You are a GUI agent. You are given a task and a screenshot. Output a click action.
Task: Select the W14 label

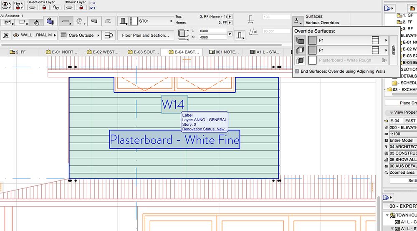[x=174, y=104]
